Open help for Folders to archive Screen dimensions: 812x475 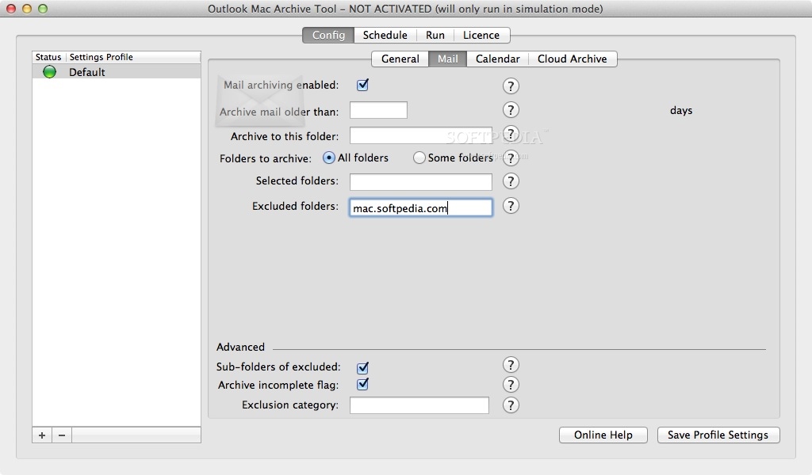tap(511, 158)
